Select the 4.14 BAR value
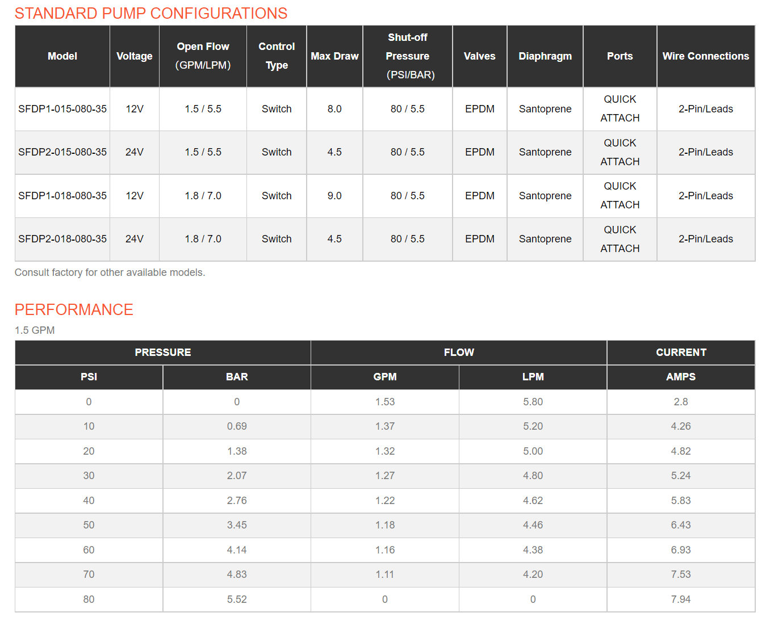This screenshot has width=770, height=621. click(x=237, y=550)
